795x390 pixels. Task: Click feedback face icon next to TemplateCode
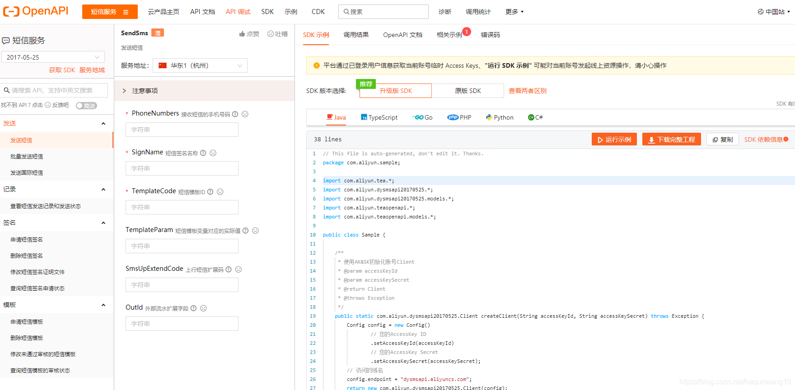pyautogui.click(x=220, y=192)
